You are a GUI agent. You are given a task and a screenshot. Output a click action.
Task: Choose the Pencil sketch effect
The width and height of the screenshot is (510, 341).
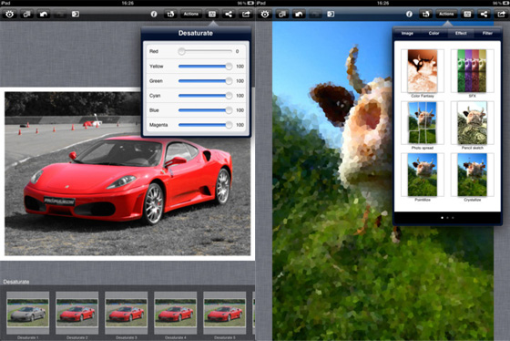[473, 123]
